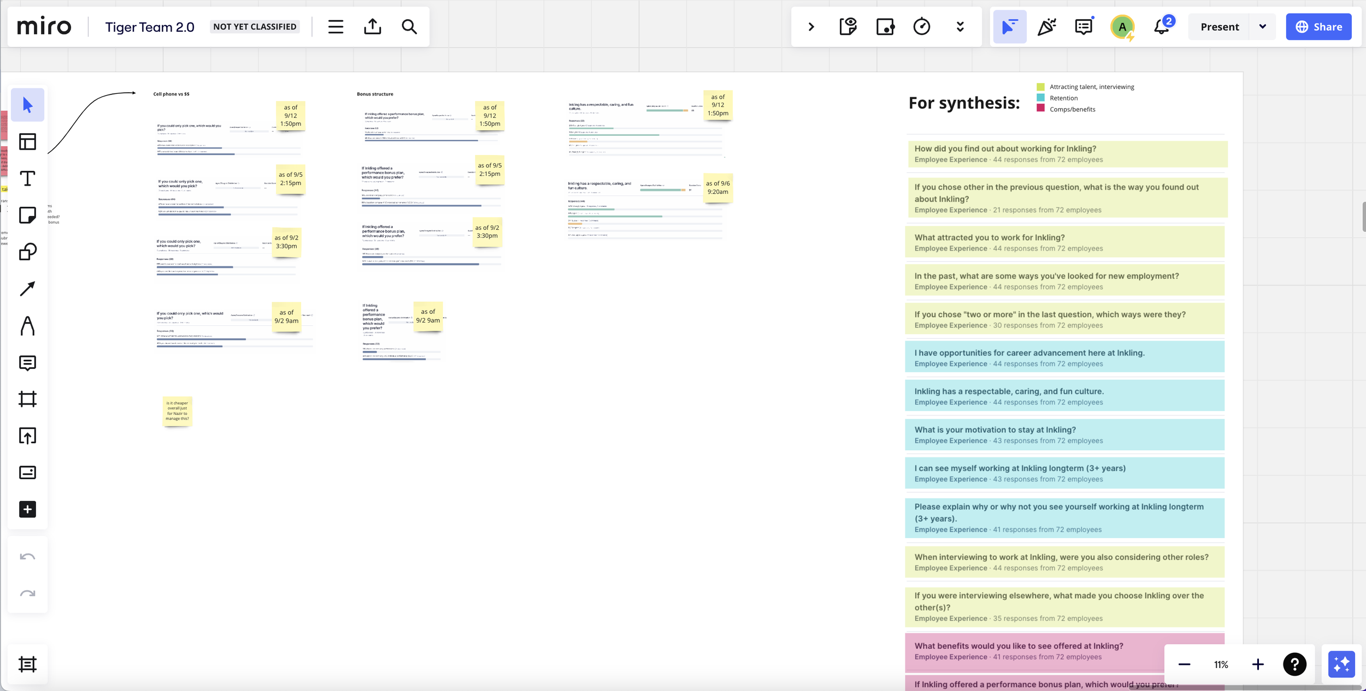Click the Share button

pos(1318,27)
